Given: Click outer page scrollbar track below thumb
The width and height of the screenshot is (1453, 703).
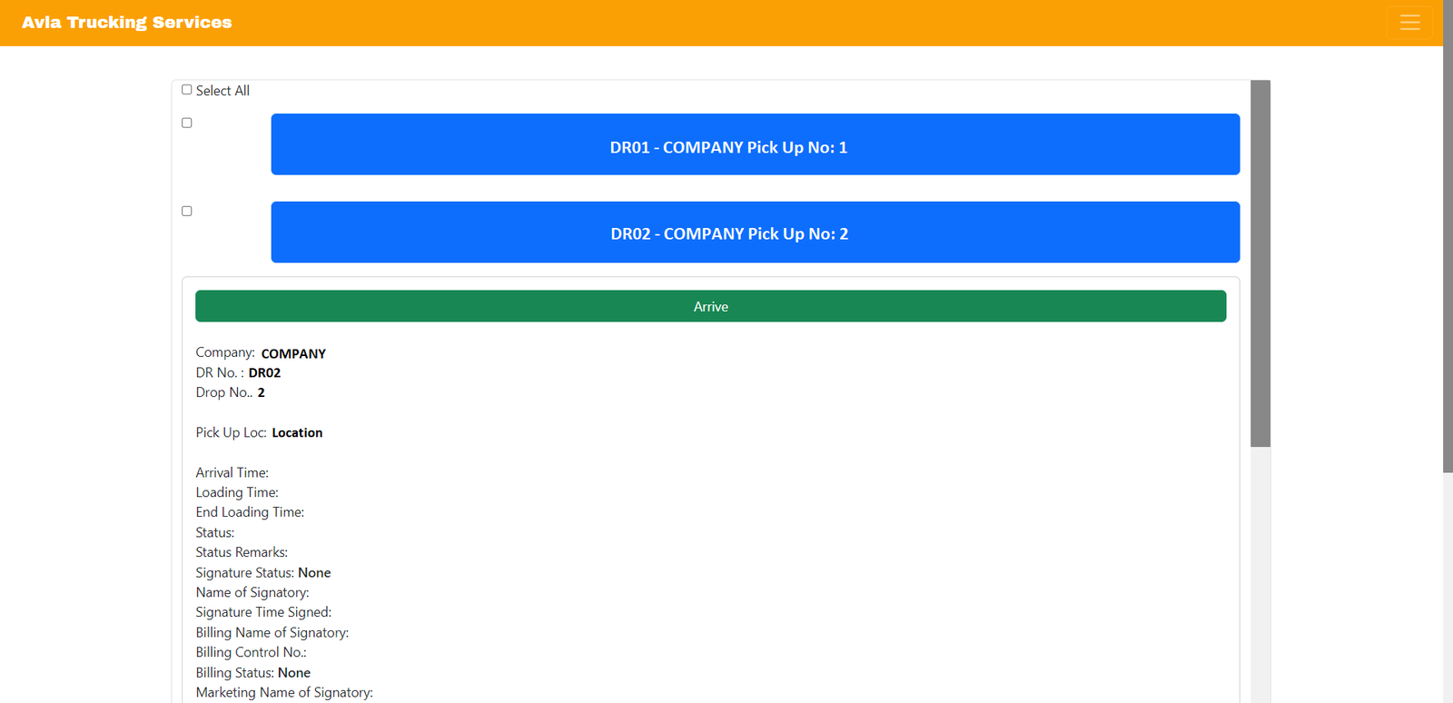Looking at the screenshot, I should tap(1448, 590).
